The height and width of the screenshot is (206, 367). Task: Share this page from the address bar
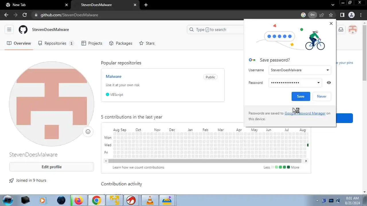pyautogui.click(x=322, y=15)
